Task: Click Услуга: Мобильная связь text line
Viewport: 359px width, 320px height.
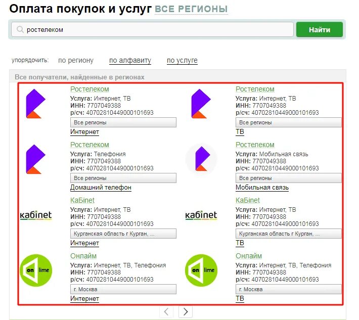Action: [x=272, y=154]
